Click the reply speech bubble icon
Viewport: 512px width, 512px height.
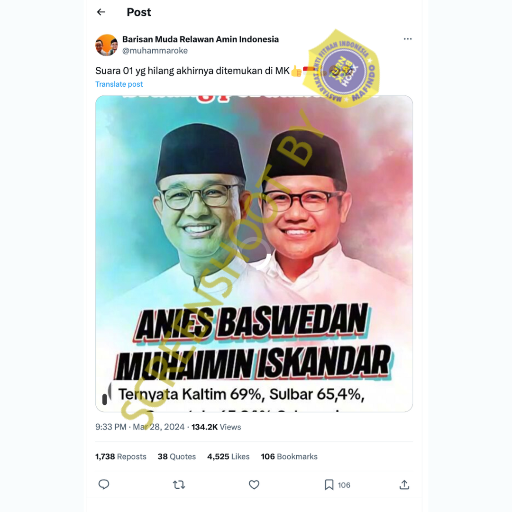(x=104, y=485)
